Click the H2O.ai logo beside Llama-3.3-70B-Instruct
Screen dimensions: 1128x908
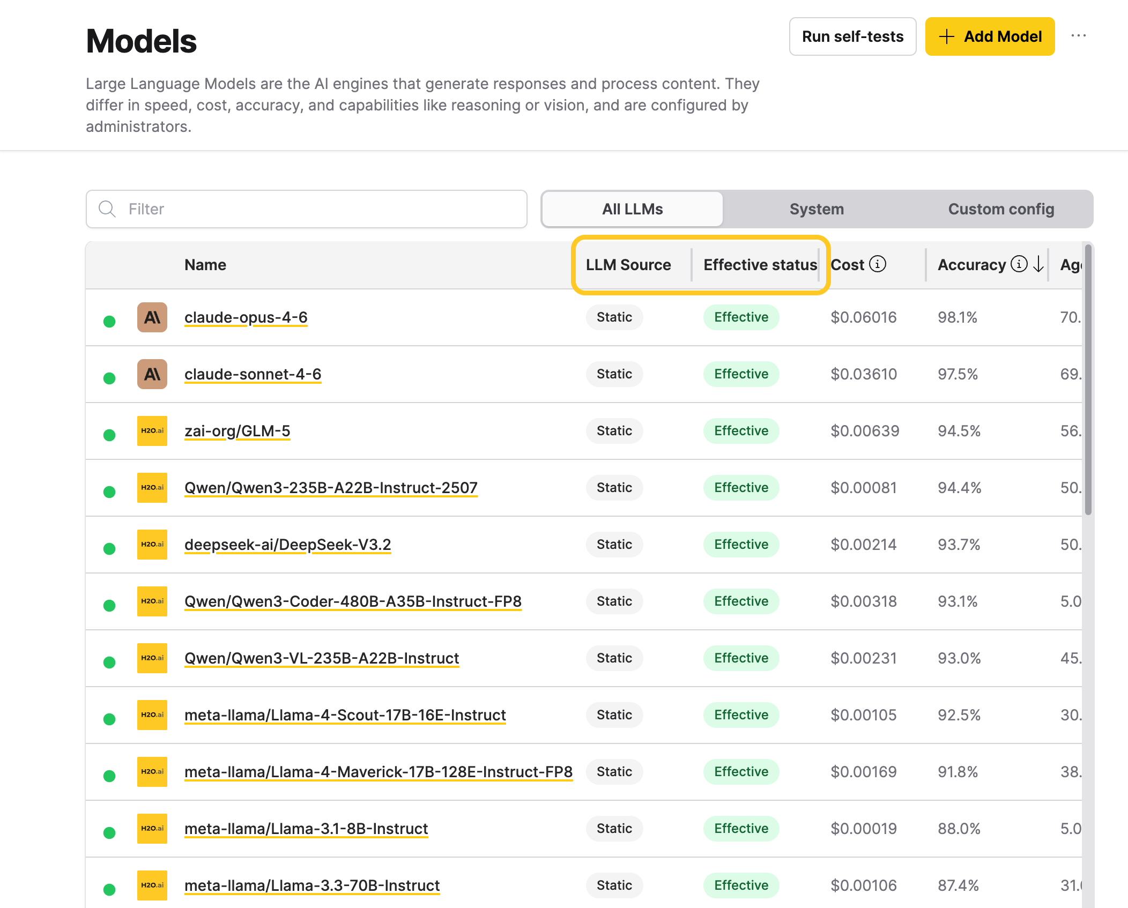(152, 885)
